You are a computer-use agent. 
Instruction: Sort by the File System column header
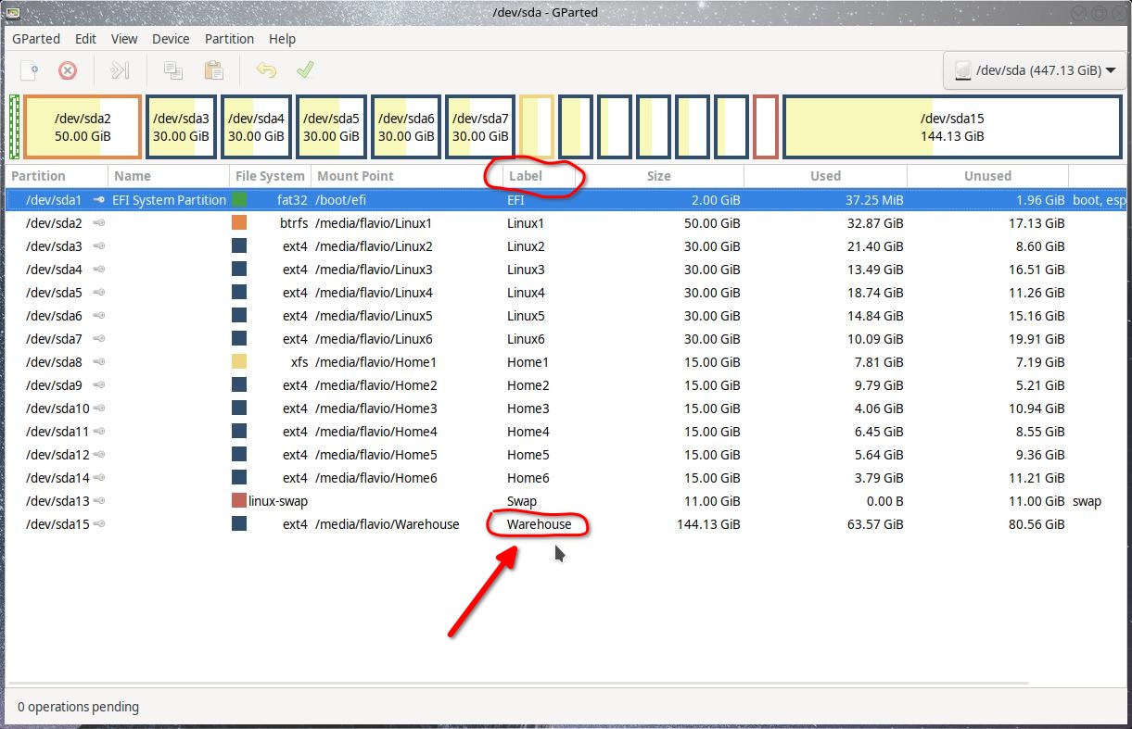(x=270, y=176)
